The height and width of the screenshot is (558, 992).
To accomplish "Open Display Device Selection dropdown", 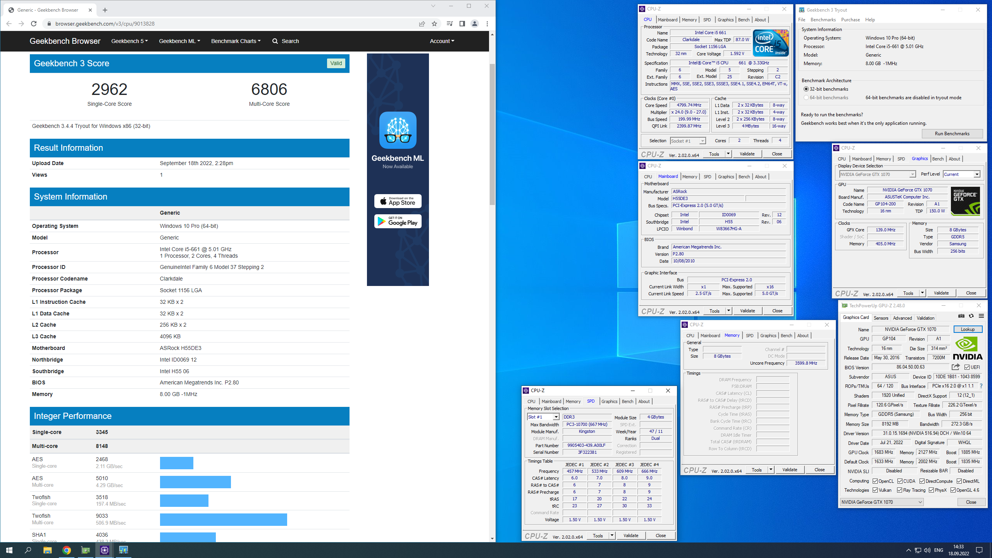I will click(x=877, y=174).
